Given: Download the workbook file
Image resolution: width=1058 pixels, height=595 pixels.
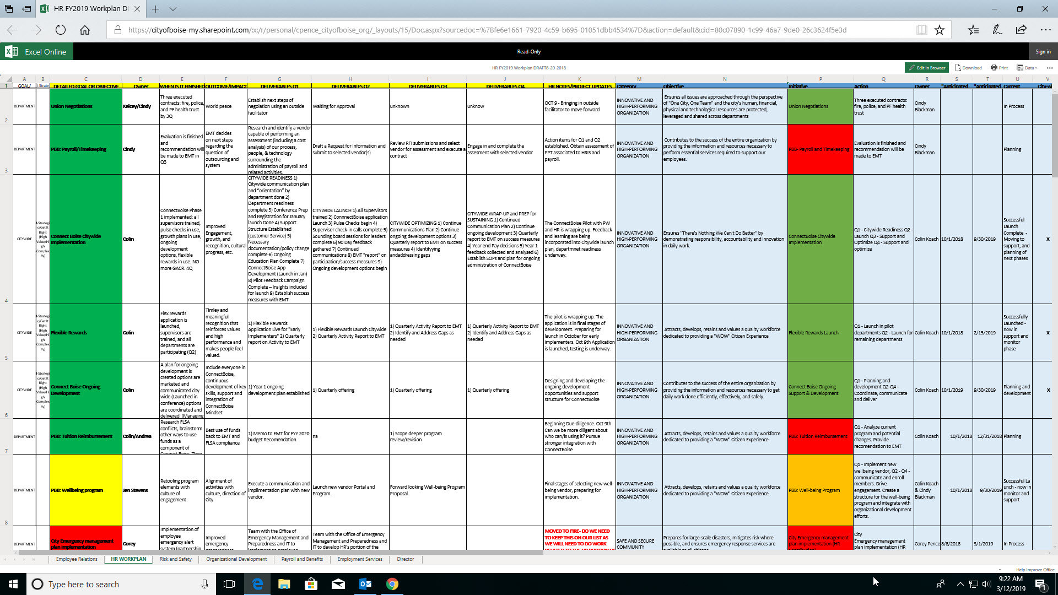Looking at the screenshot, I should pos(968,68).
